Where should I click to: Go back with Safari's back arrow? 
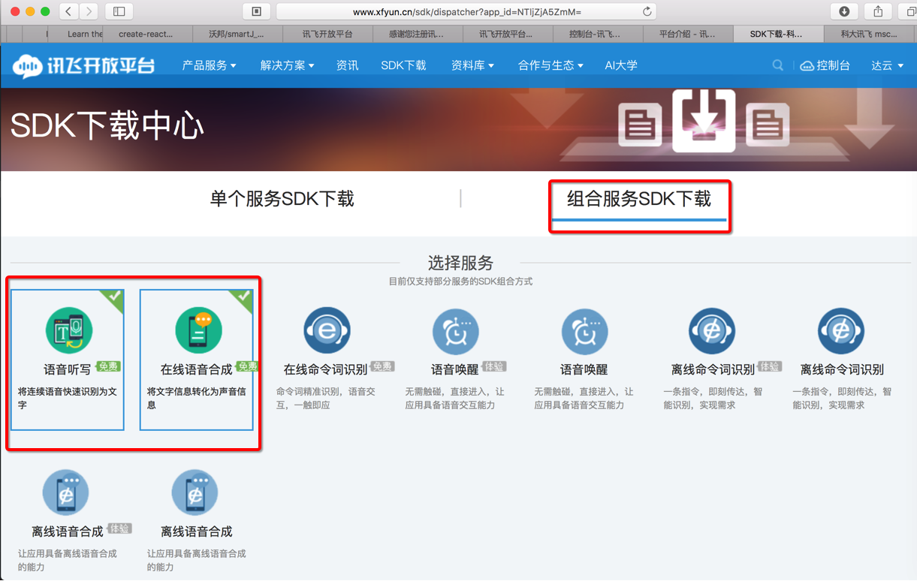68,11
